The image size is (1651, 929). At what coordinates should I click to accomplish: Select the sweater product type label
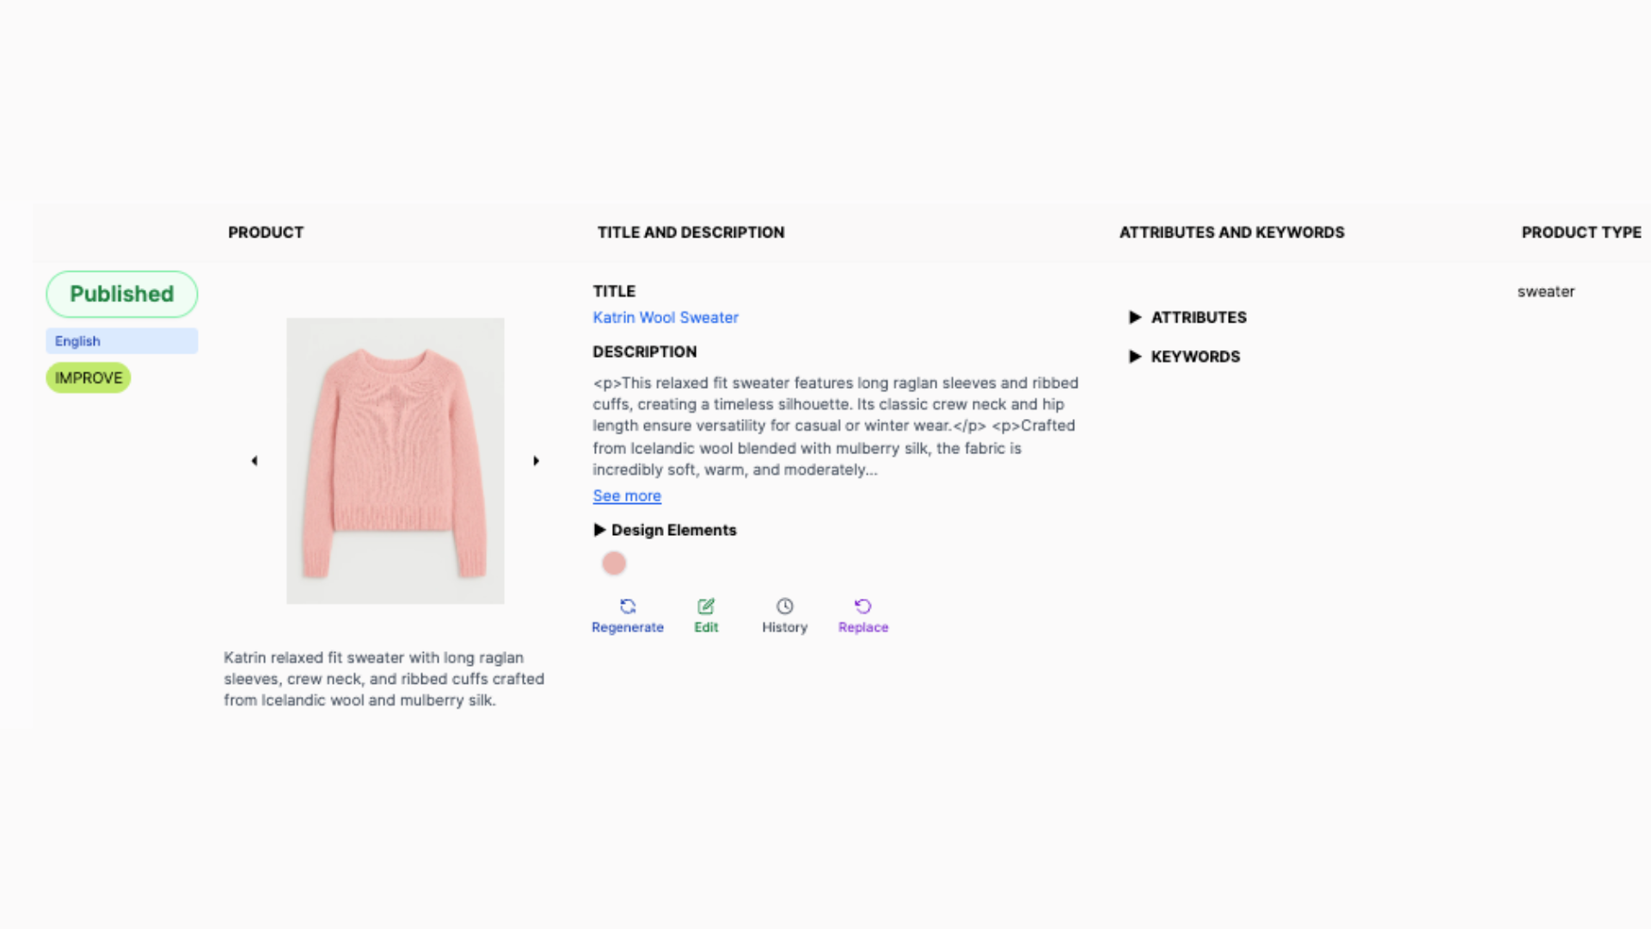tap(1546, 292)
